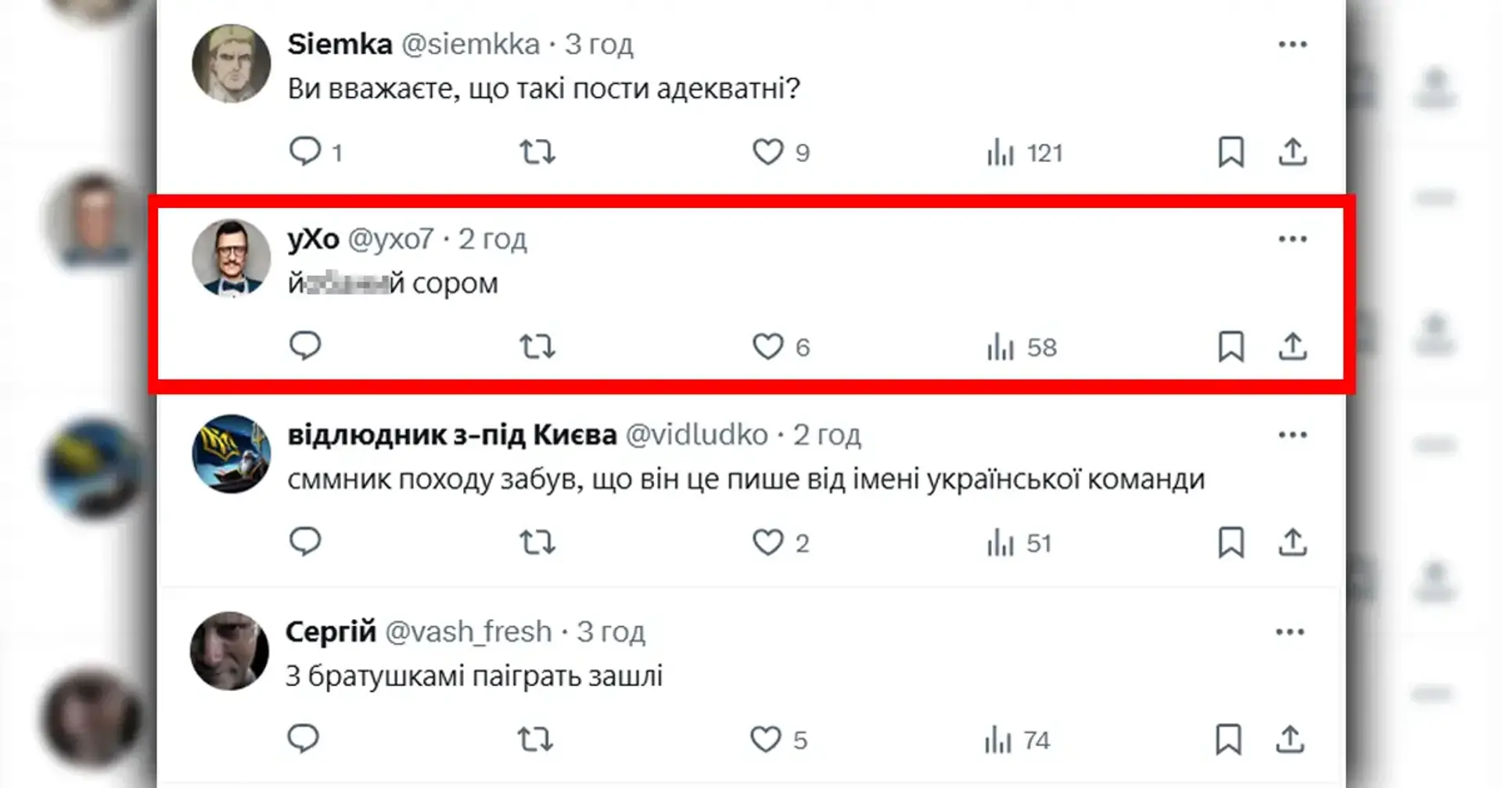
Task: Open Siemka's profile avatar
Action: click(x=231, y=63)
